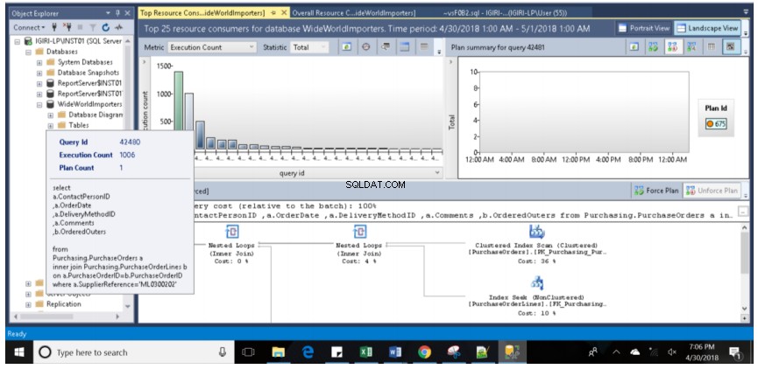This screenshot has width=758, height=369.
Task: Pin the Object Explorer panel
Action: click(x=118, y=13)
